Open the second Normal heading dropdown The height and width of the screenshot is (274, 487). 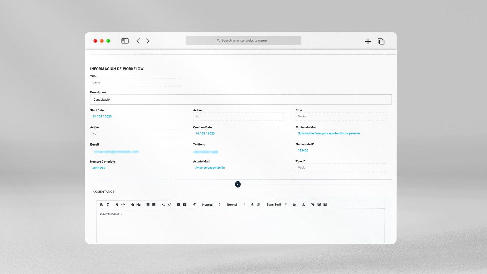pos(236,205)
